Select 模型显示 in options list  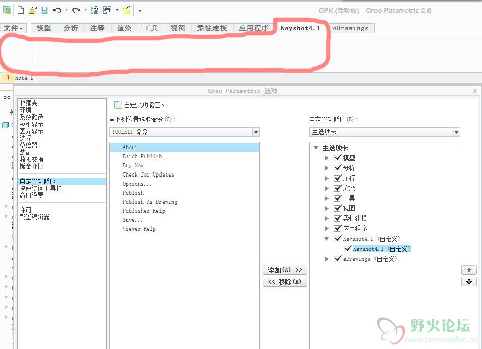coord(31,124)
